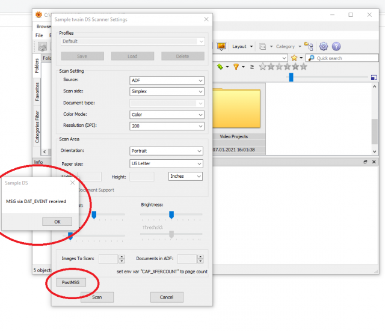Image resolution: width=385 pixels, height=331 pixels.
Task: Click the blue slider handle above Brightness's left neighbor
Action: 94,215
